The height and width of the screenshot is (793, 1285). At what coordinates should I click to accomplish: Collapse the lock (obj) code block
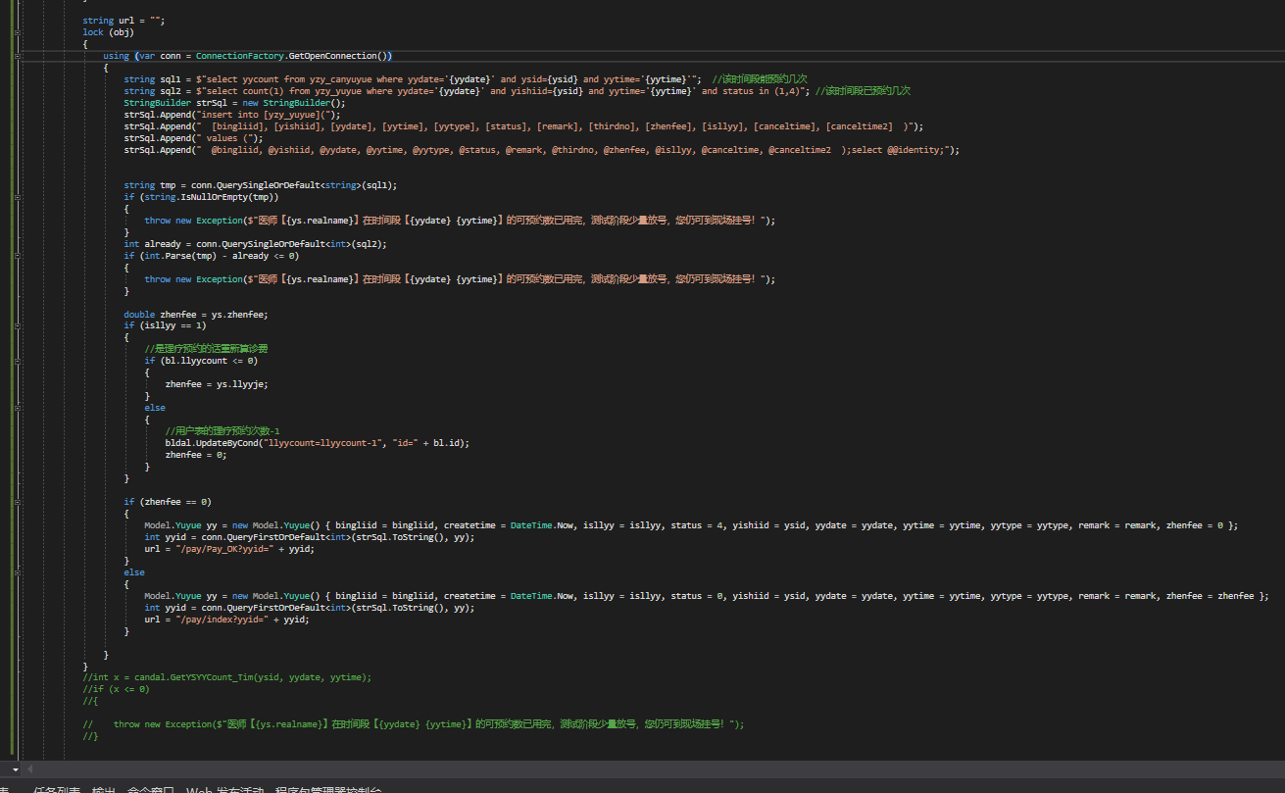pos(18,32)
